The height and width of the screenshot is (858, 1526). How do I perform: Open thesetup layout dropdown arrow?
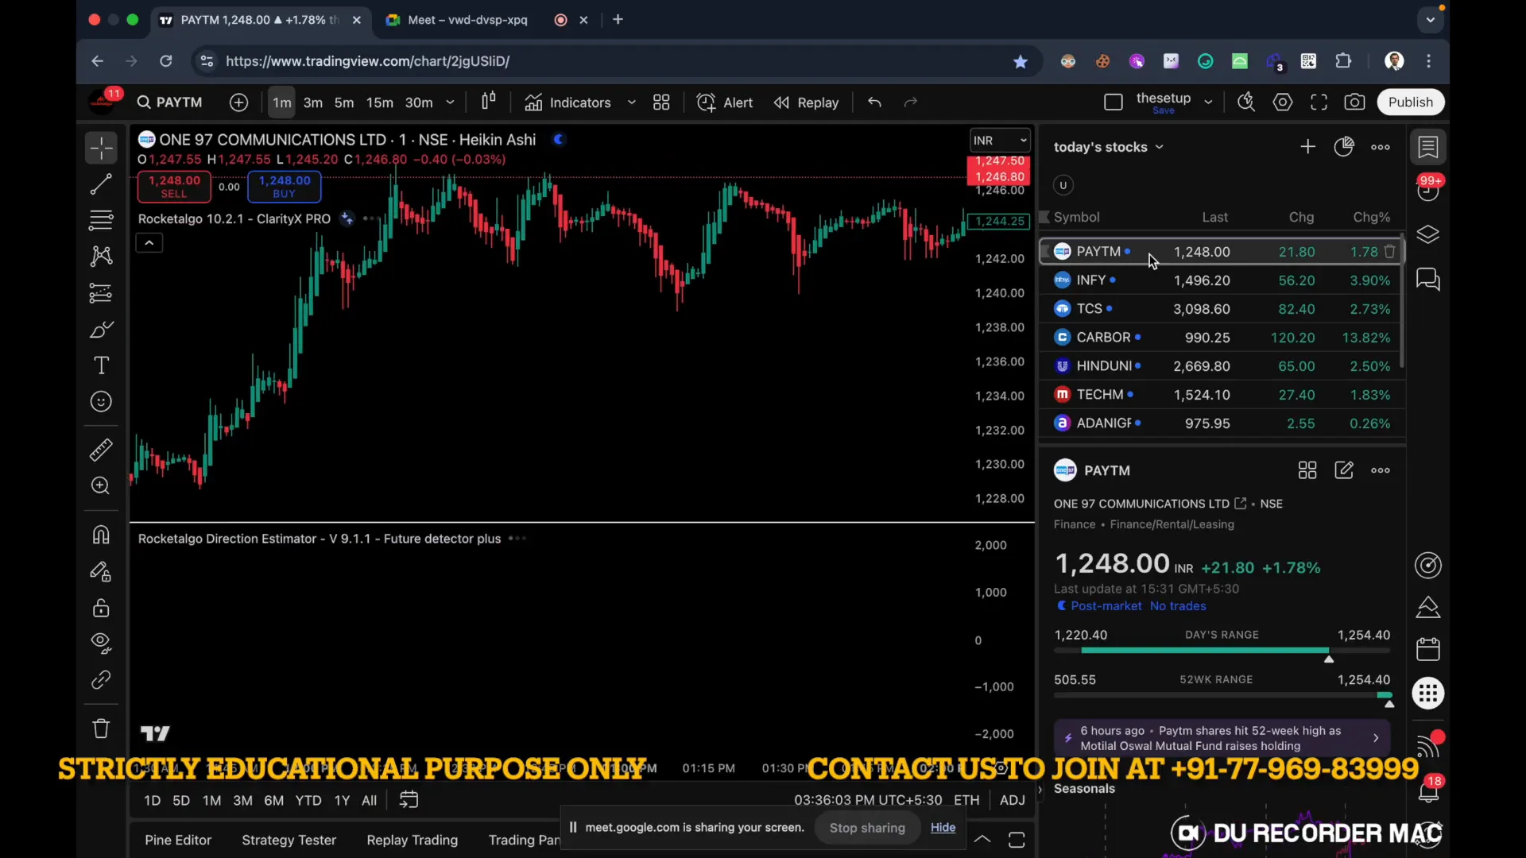click(x=1208, y=102)
